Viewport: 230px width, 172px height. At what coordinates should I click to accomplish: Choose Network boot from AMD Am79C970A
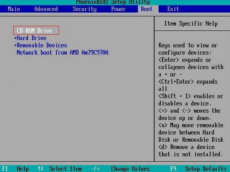(x=63, y=52)
